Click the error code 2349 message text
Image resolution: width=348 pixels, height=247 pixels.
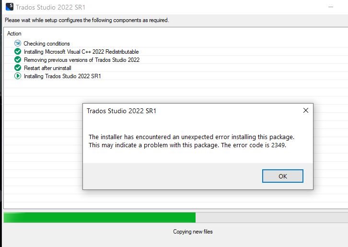pyautogui.click(x=192, y=141)
